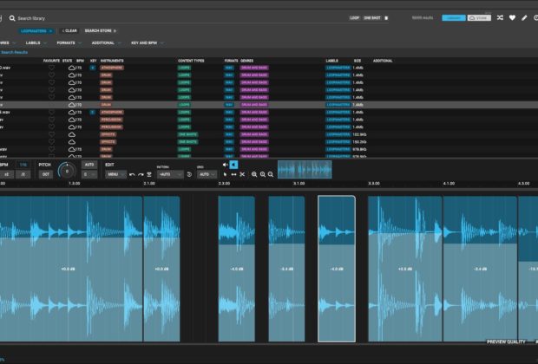
Task: Open the EDIT MENU dropdown
Action: (115, 174)
